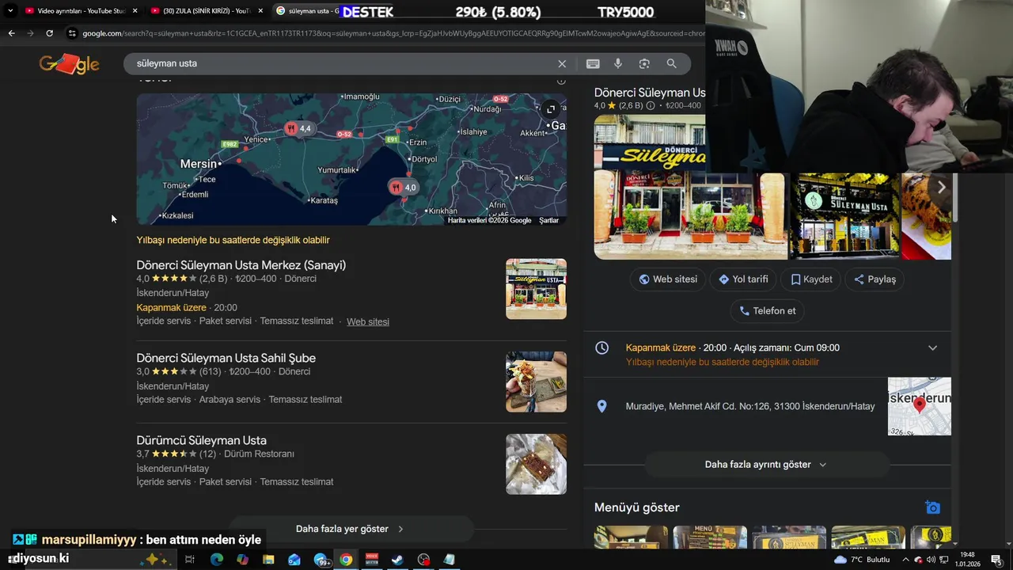Switch to Chrome on the taskbar
Screen dimensions: 1013x570
tap(346, 560)
